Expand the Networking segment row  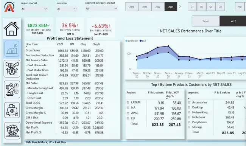point(189,112)
